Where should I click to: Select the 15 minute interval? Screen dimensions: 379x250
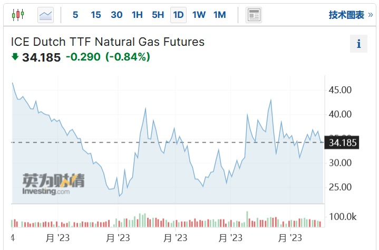(95, 15)
